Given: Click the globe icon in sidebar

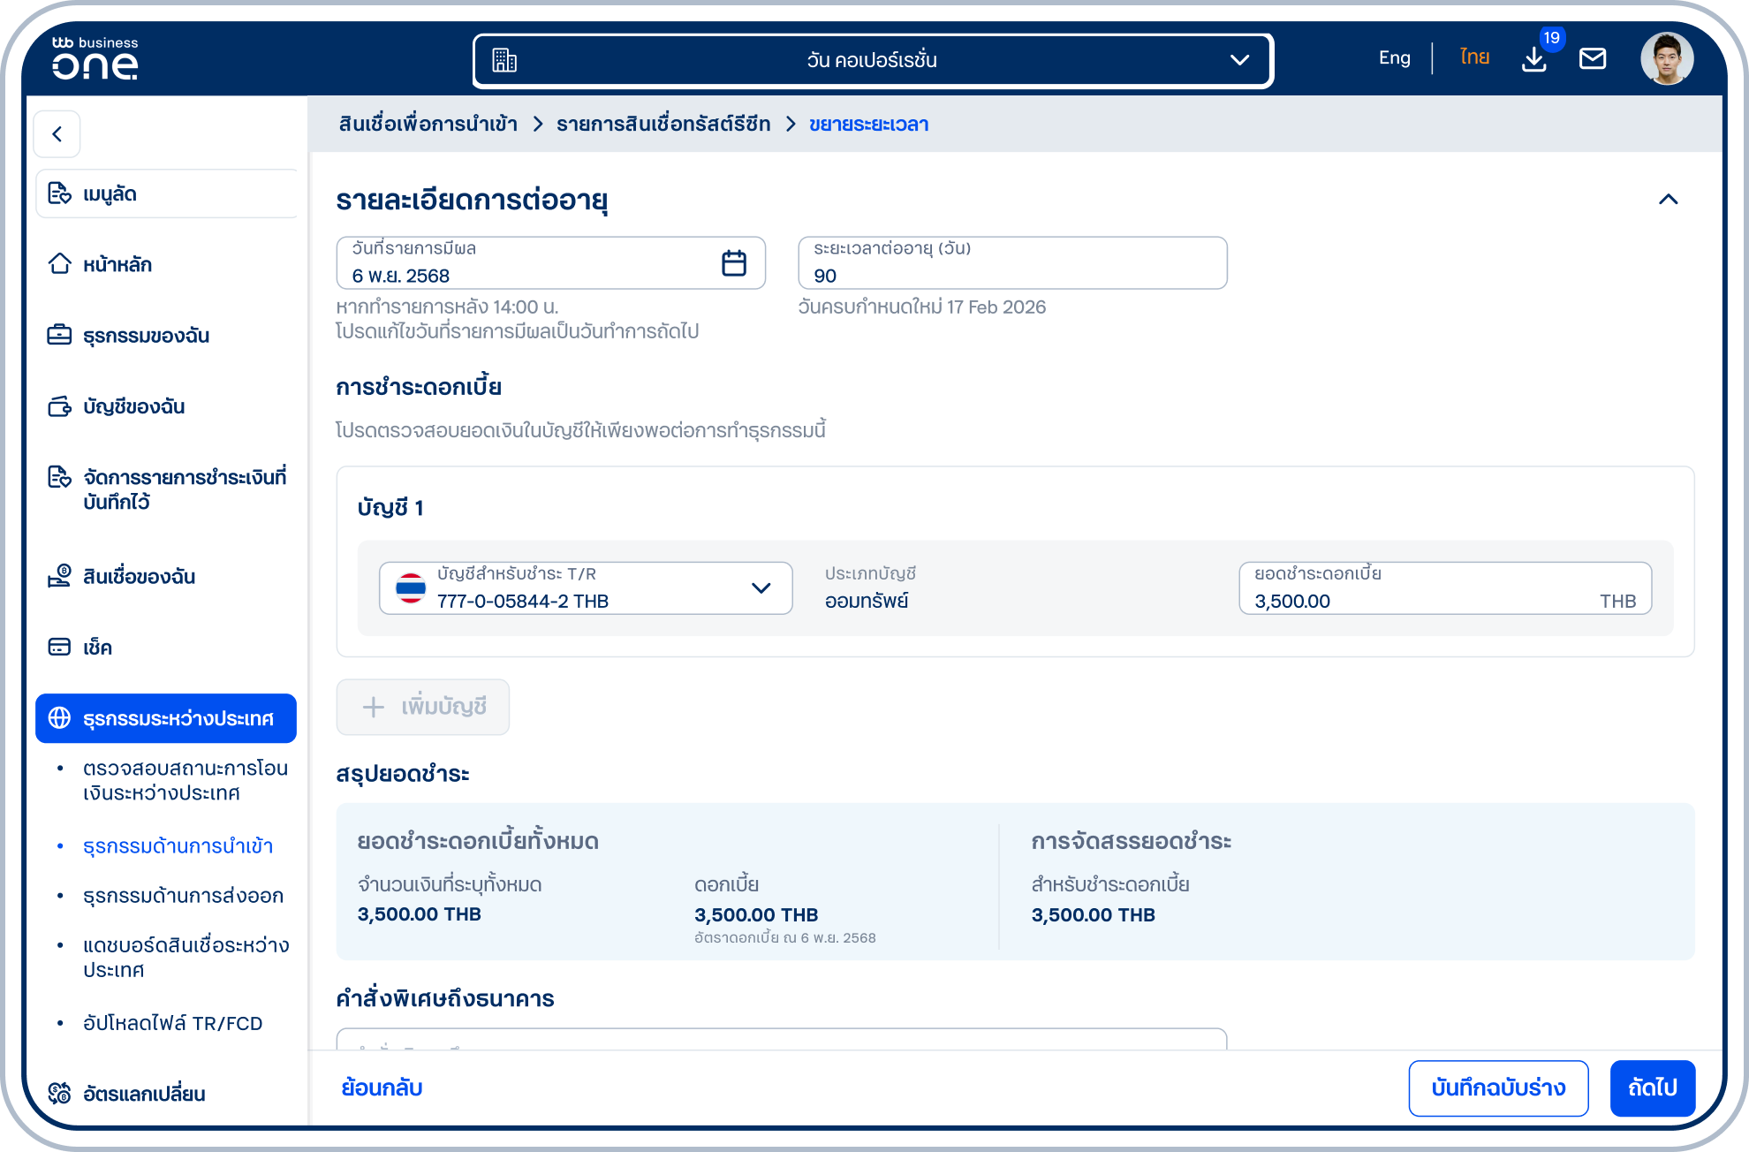Looking at the screenshot, I should 59,718.
